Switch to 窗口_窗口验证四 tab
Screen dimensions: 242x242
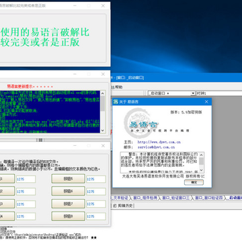(x=208, y=198)
